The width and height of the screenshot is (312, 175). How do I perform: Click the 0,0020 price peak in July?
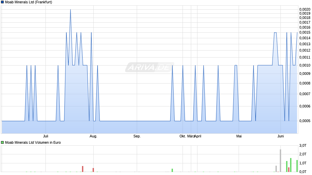[x=70, y=10]
